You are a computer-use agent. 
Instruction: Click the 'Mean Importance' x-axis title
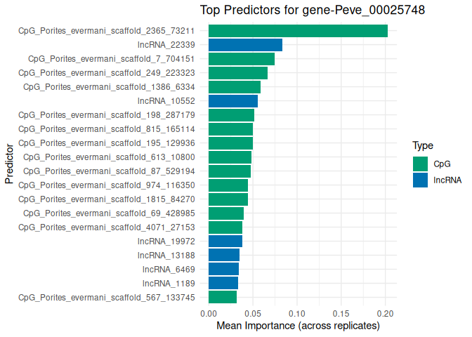click(298, 326)
